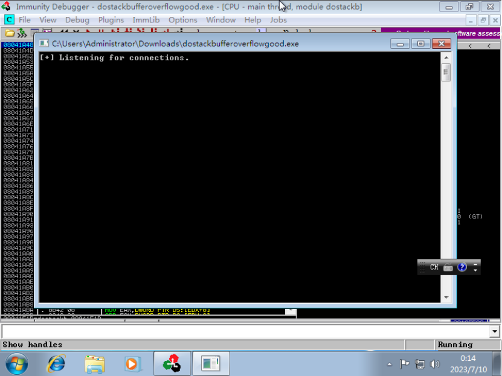Open Windows Media Player from taskbar
The width and height of the screenshot is (502, 376).
coord(132,364)
